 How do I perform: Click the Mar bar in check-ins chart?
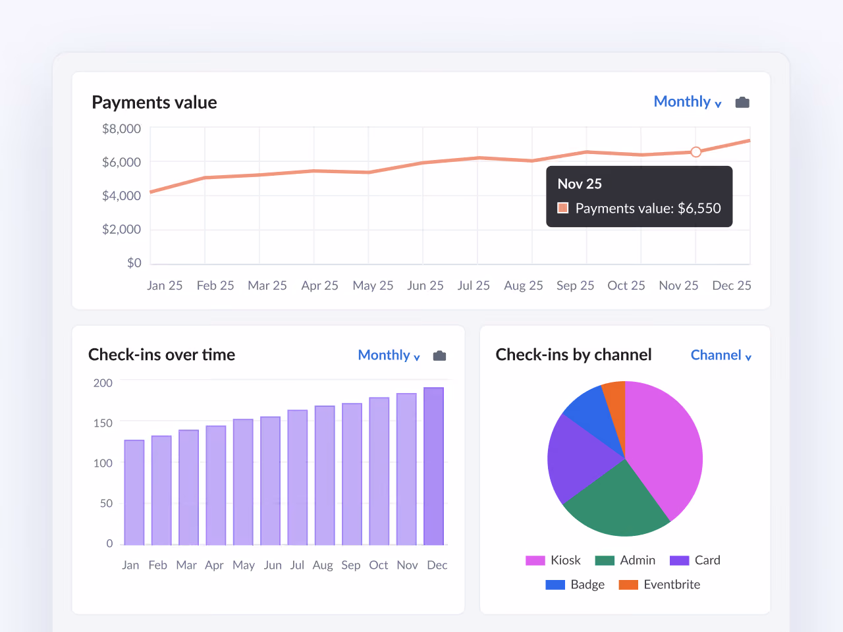click(x=189, y=488)
